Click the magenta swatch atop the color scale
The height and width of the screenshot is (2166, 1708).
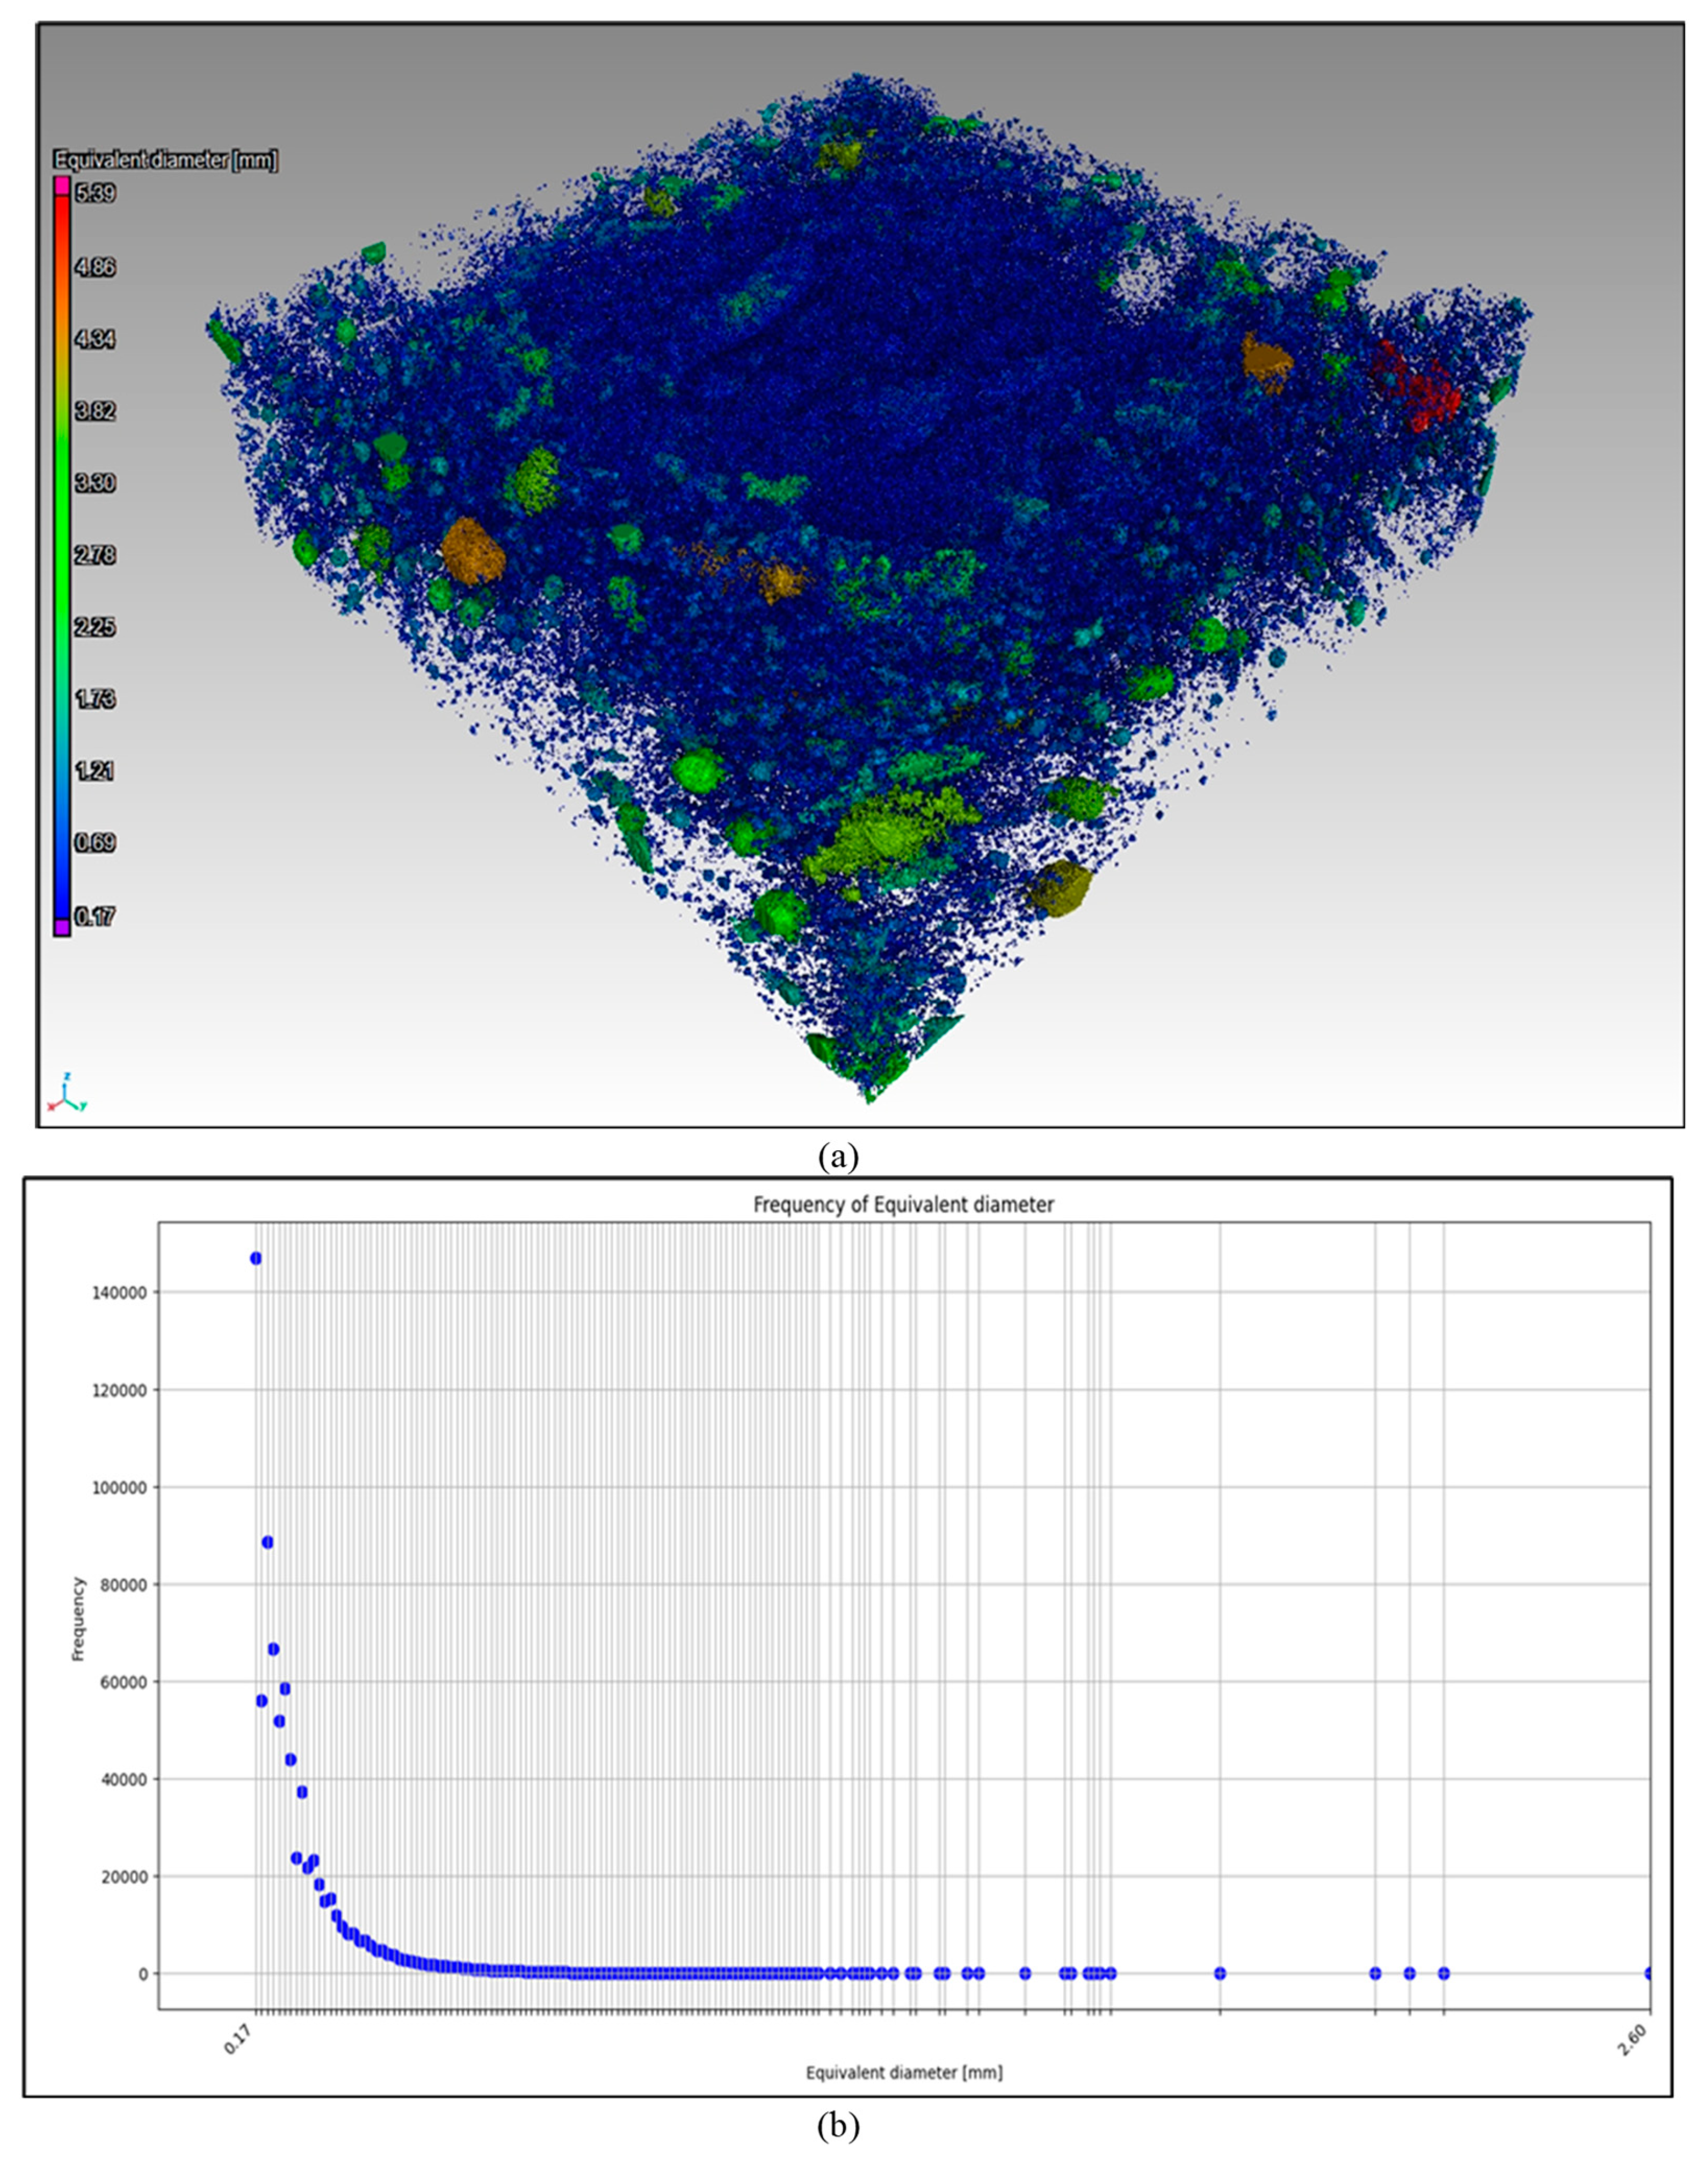coord(62,186)
